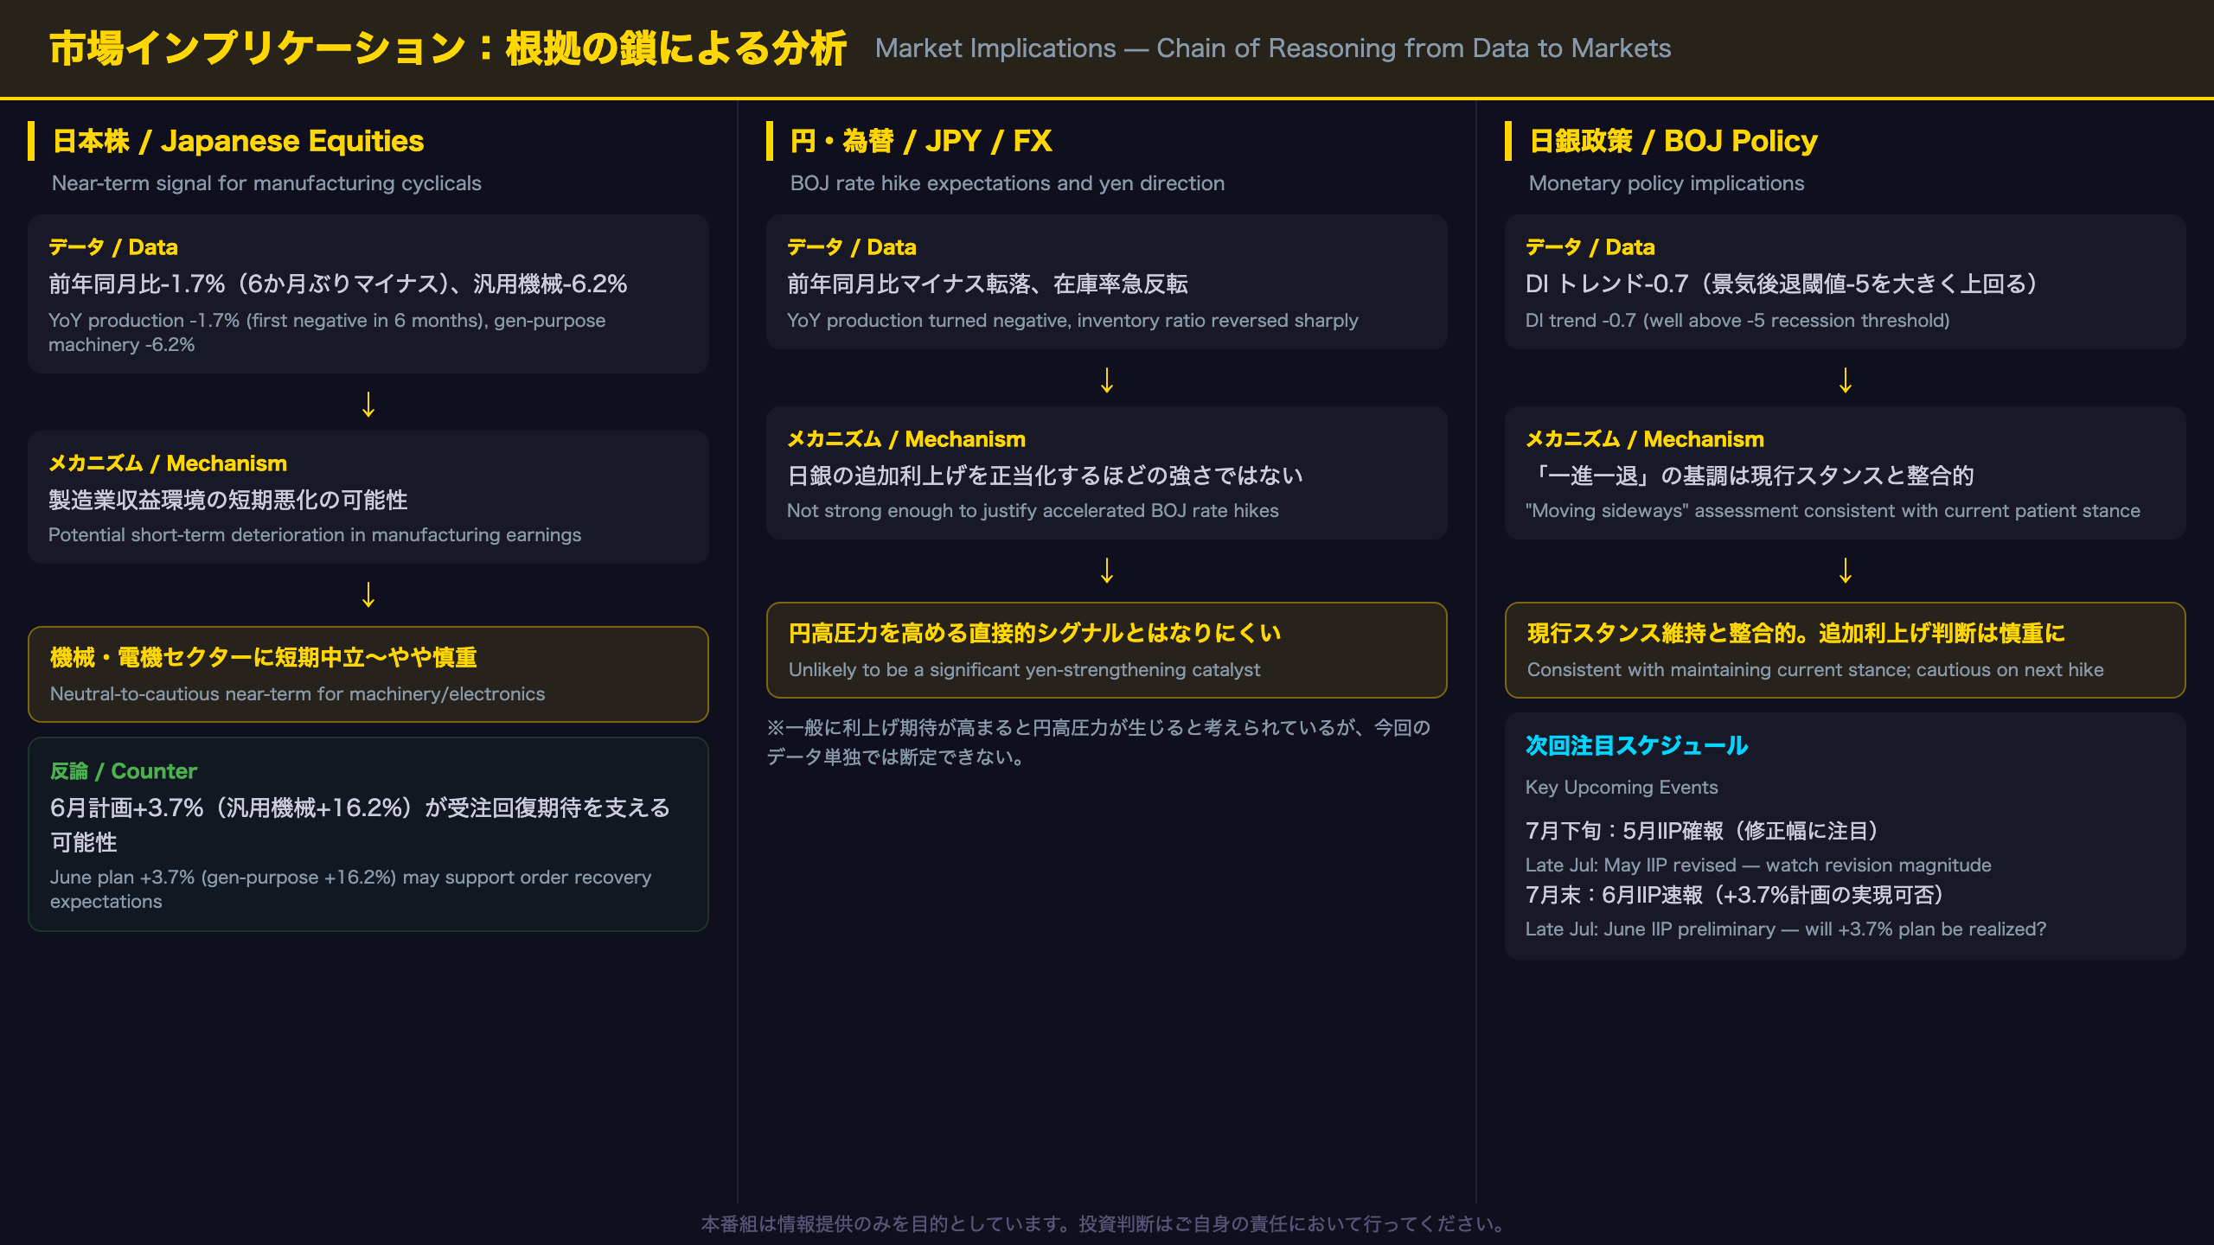The image size is (2214, 1245).
Task: Open the equities Data card with -1.7% YoY
Action: tap(368, 294)
